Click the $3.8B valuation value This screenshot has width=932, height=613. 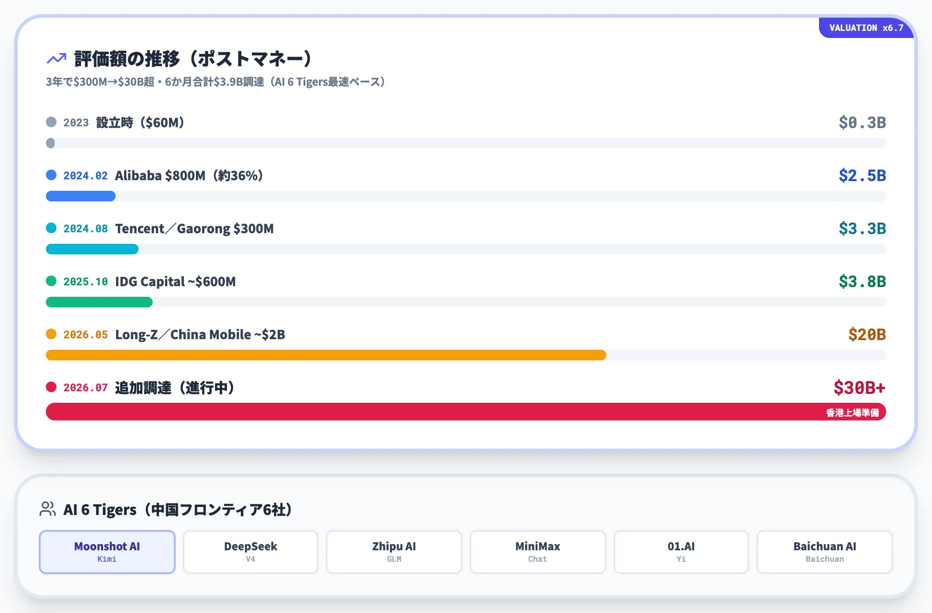pos(862,281)
